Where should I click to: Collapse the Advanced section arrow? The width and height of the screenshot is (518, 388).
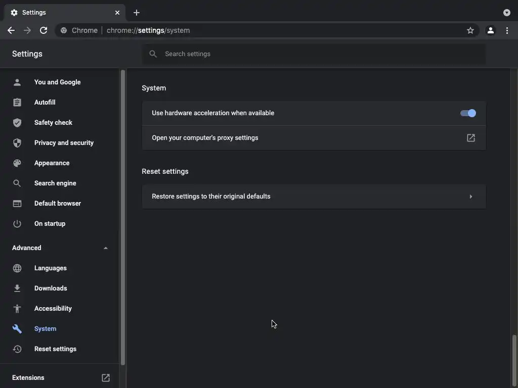tap(105, 248)
